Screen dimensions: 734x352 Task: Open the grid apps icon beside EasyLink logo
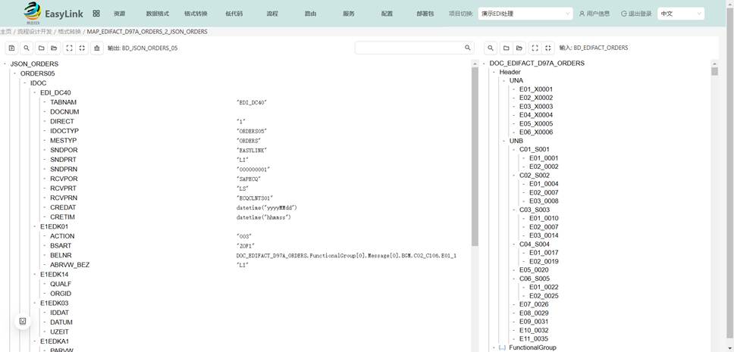(96, 14)
